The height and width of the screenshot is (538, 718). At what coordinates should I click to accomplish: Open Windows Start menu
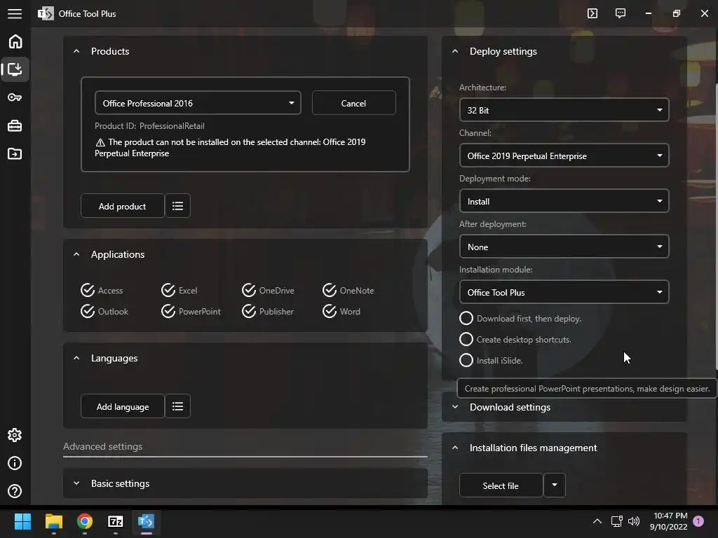(x=22, y=521)
